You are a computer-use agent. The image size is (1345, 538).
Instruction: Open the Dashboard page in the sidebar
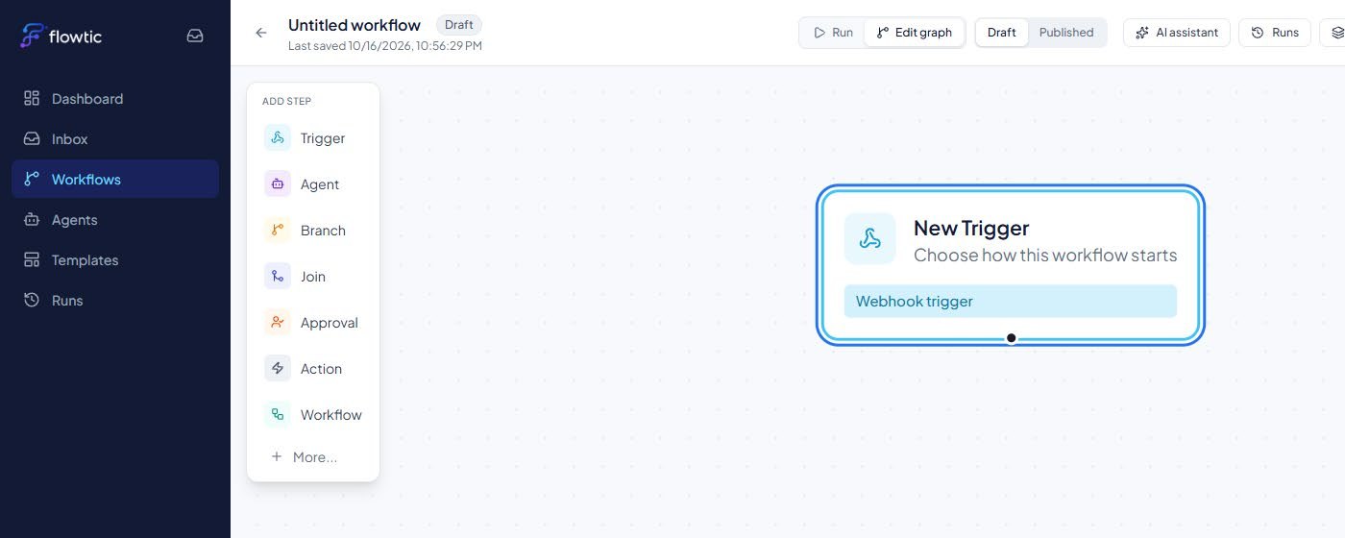pos(115,99)
